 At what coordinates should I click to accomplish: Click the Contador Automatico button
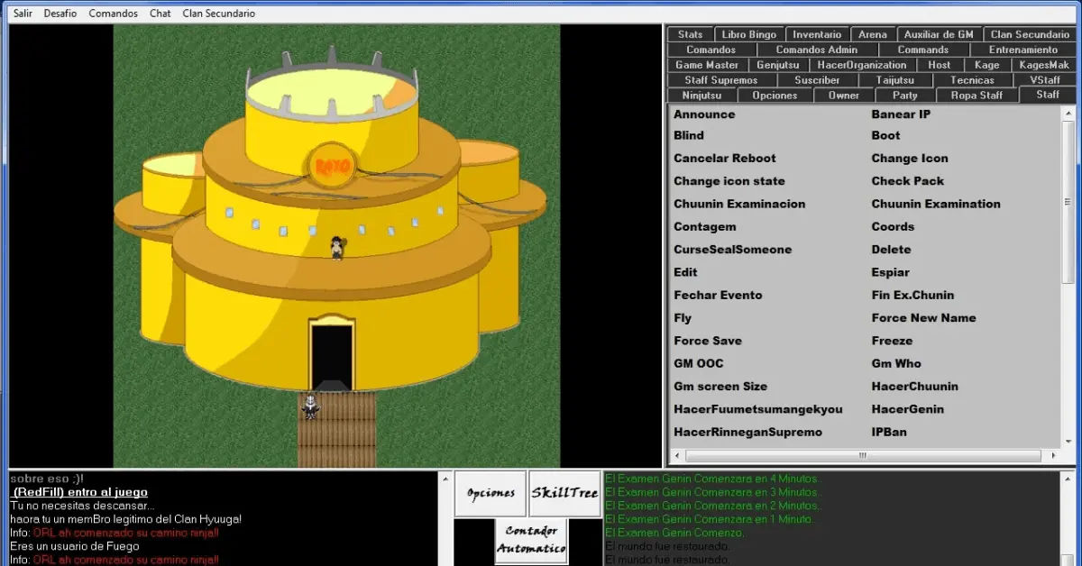pyautogui.click(x=530, y=540)
